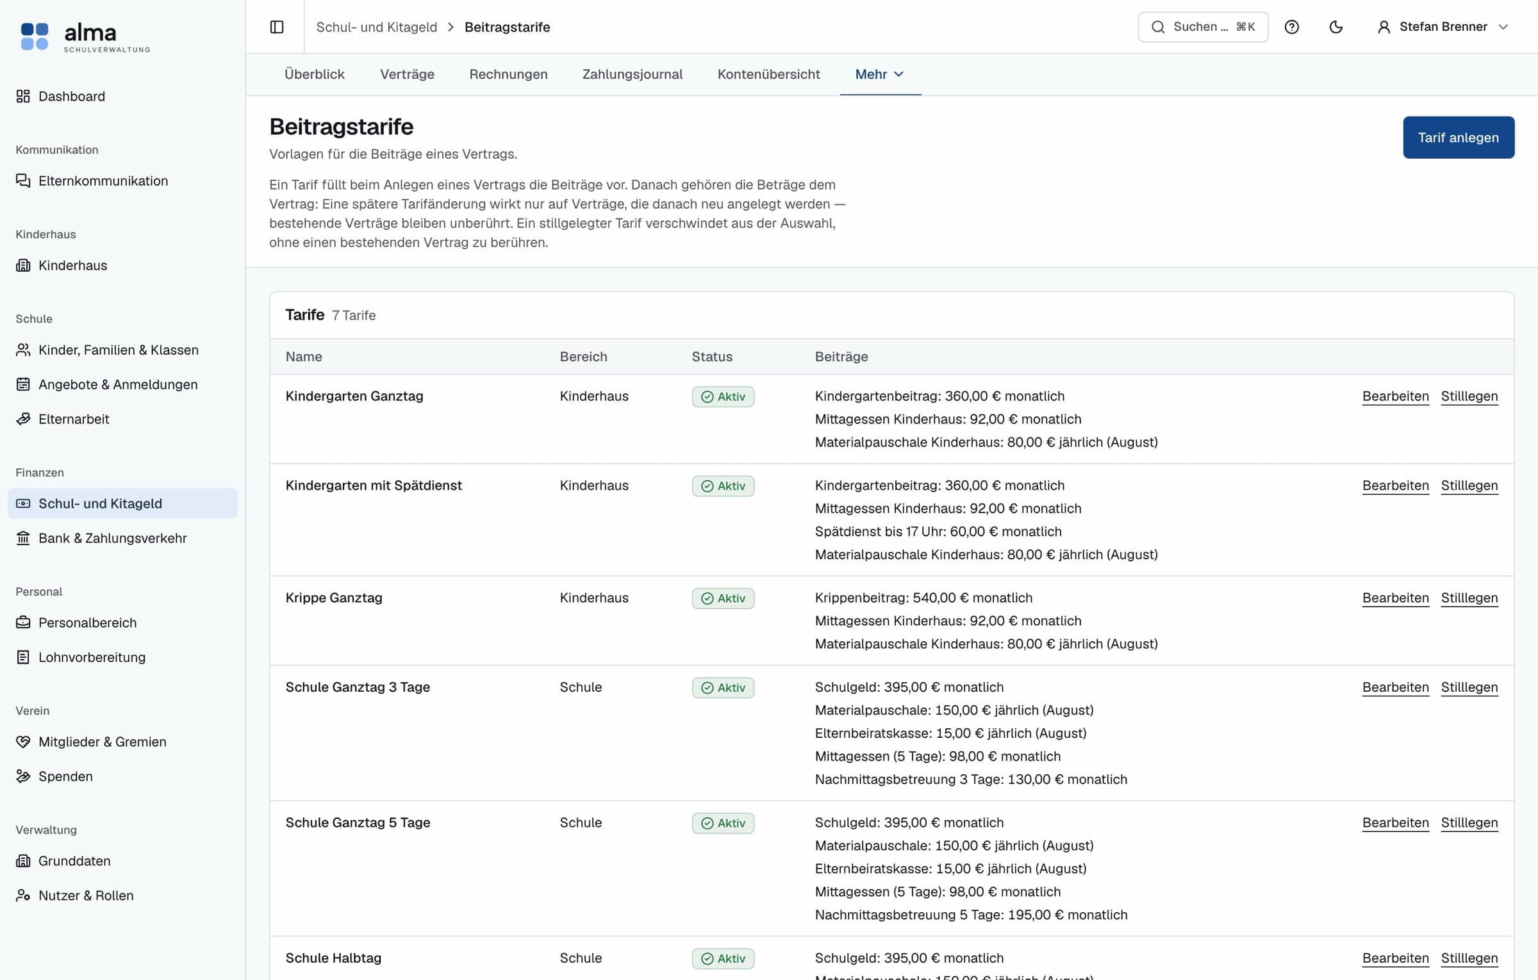Open the Überblick tab
The width and height of the screenshot is (1538, 980).
pyautogui.click(x=314, y=74)
